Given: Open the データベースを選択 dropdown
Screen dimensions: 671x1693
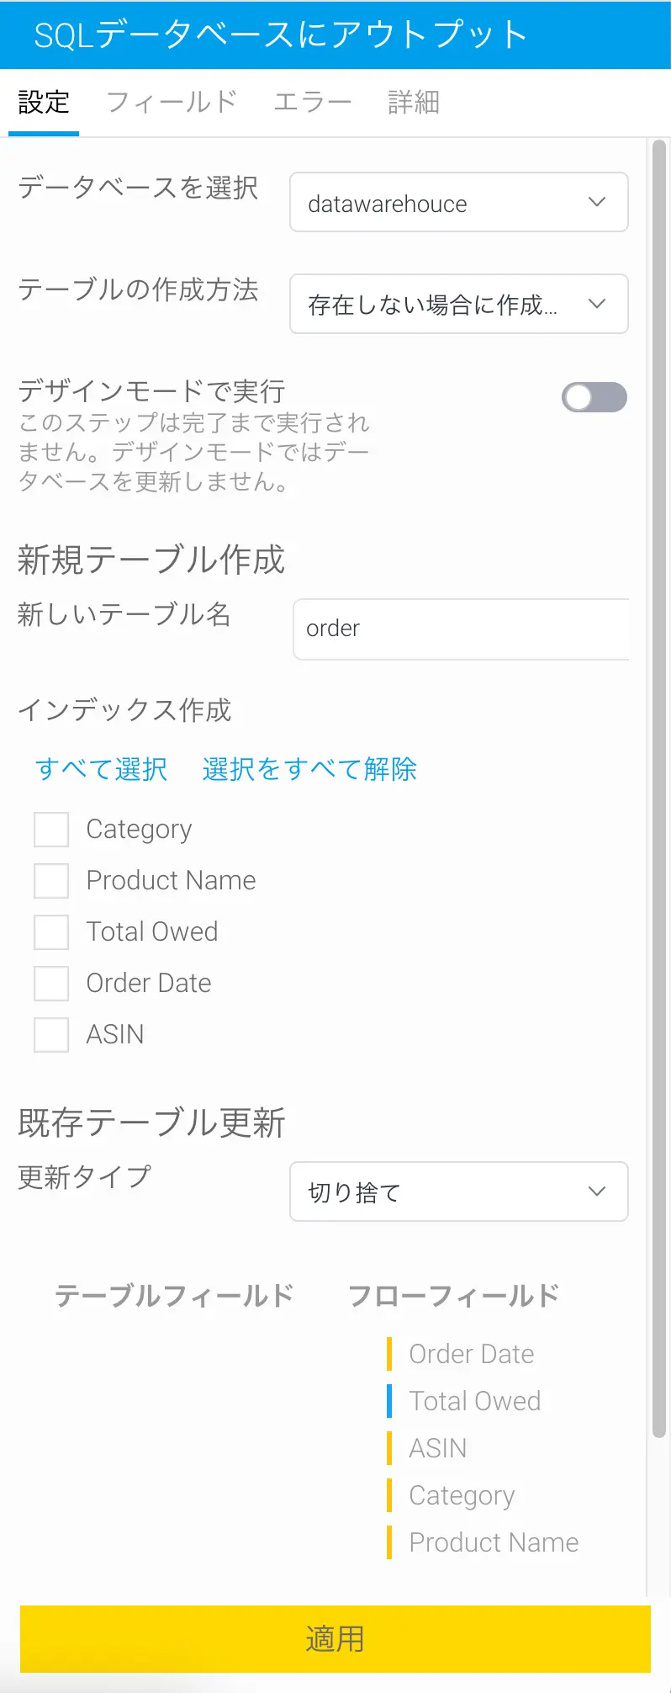Looking at the screenshot, I should (x=458, y=203).
